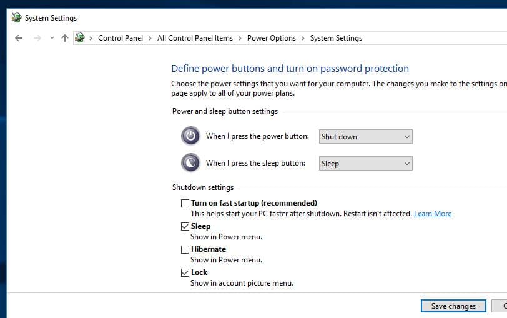Open the Learn More link
Screen dimensions: 507x318
click(x=433, y=214)
